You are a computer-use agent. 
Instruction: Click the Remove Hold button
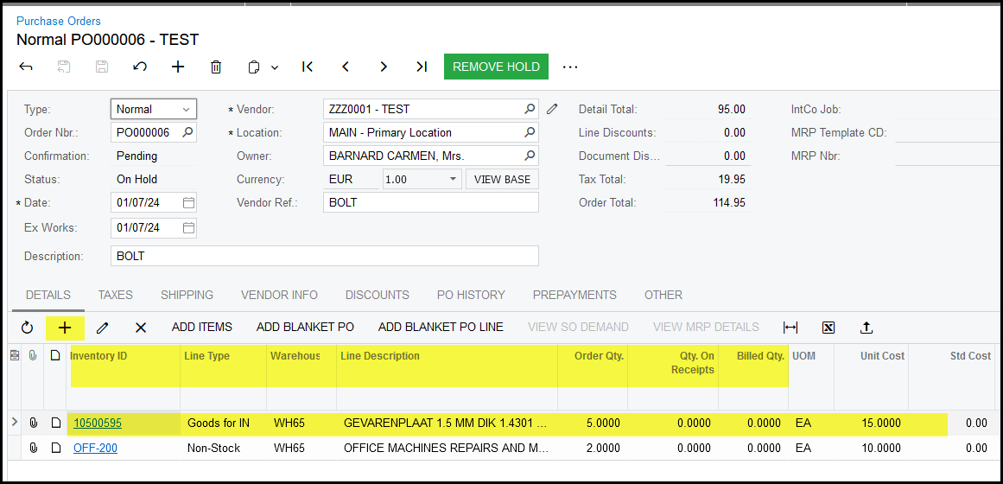[x=496, y=67]
